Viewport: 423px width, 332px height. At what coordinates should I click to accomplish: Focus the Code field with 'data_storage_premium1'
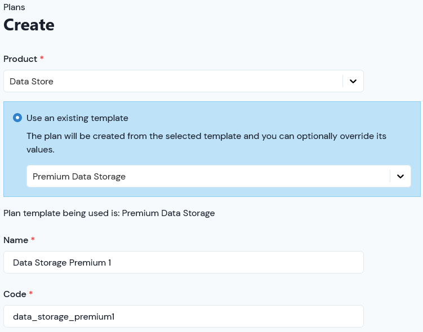tap(184, 316)
